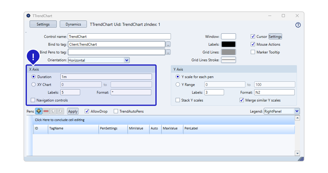Click browse button next to Bind to tag
328x173 pixels.
coord(168,44)
